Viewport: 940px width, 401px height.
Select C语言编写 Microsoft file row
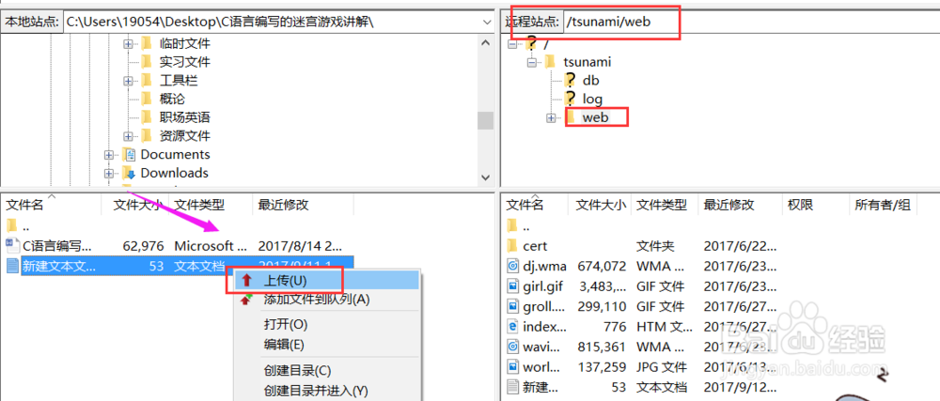click(178, 245)
